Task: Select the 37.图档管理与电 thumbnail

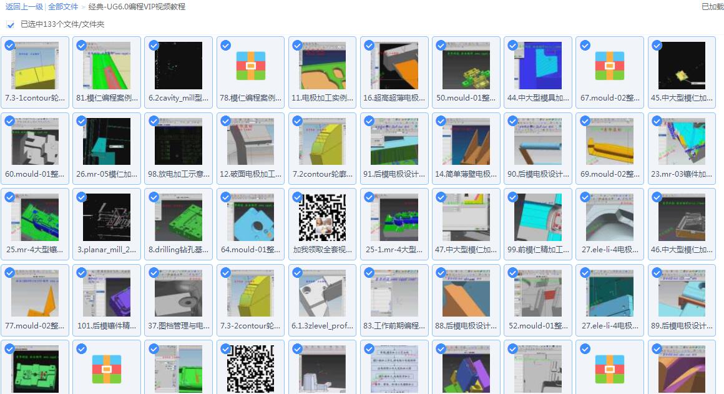Action: [x=179, y=293]
